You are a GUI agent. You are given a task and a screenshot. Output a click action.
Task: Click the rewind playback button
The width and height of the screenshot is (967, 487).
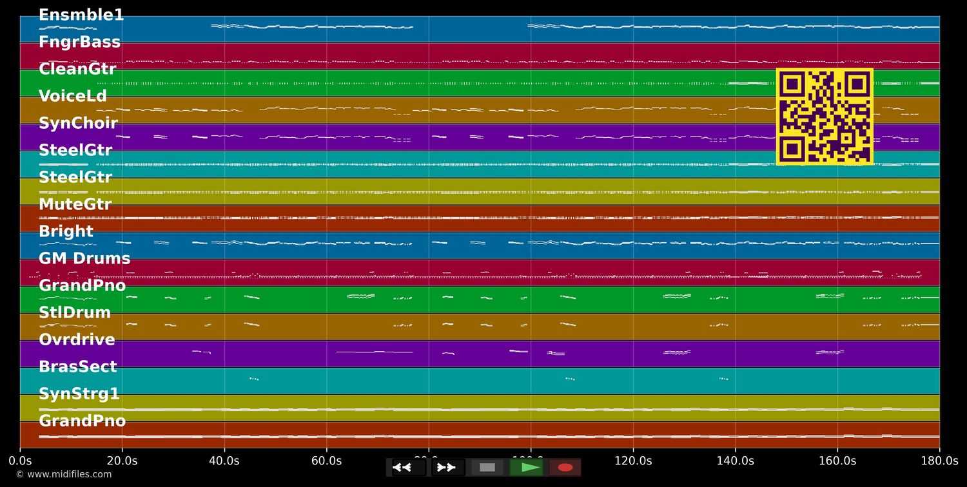[408, 467]
